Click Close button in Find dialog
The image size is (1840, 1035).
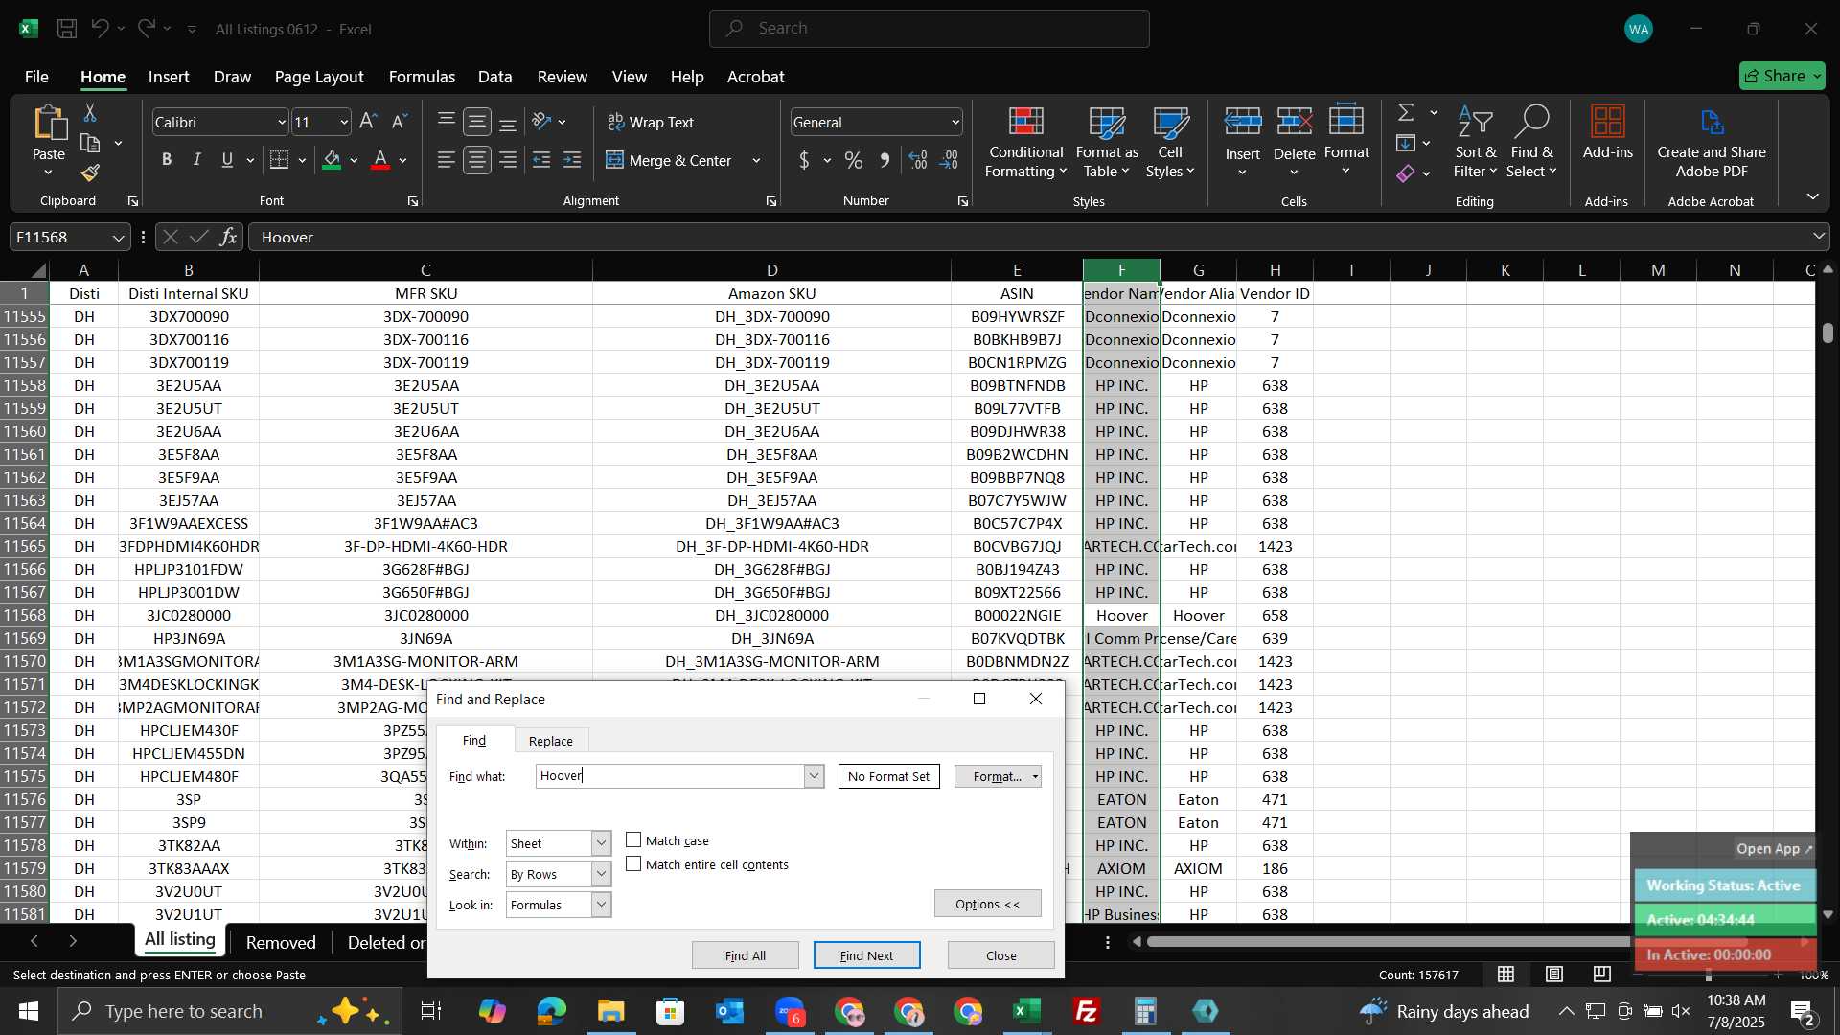[x=1001, y=955]
